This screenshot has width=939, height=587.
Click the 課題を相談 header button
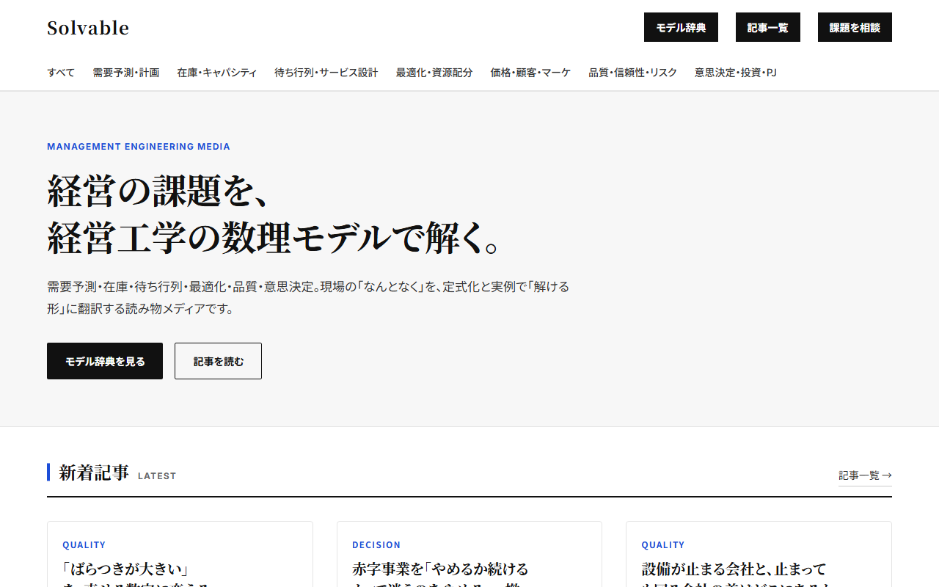coord(855,27)
